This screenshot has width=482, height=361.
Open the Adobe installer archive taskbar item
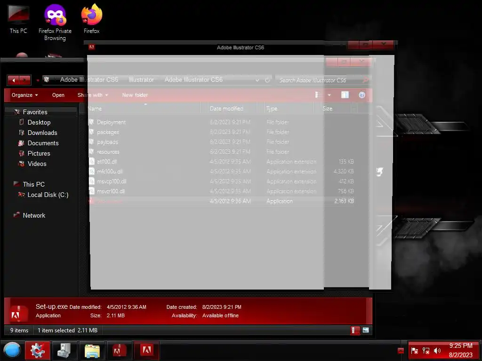pyautogui.click(x=119, y=350)
